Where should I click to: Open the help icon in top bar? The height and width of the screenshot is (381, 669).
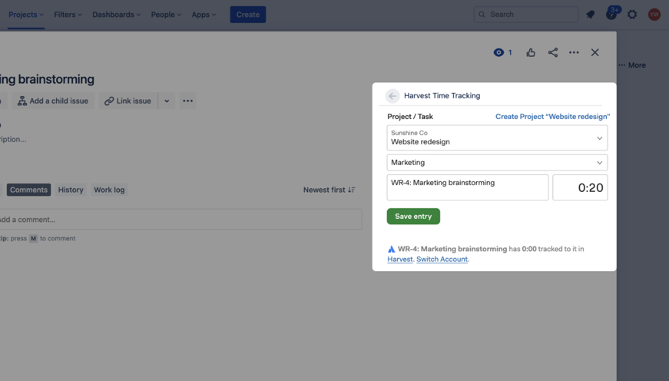coord(611,15)
